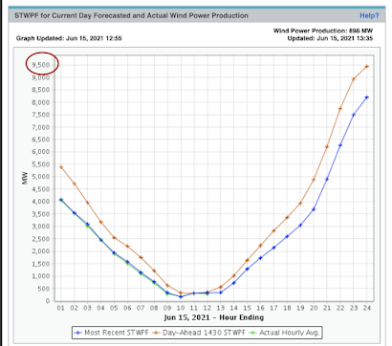Click the 500 y-axis label
This screenshot has height=346, width=392.
pyautogui.click(x=44, y=289)
